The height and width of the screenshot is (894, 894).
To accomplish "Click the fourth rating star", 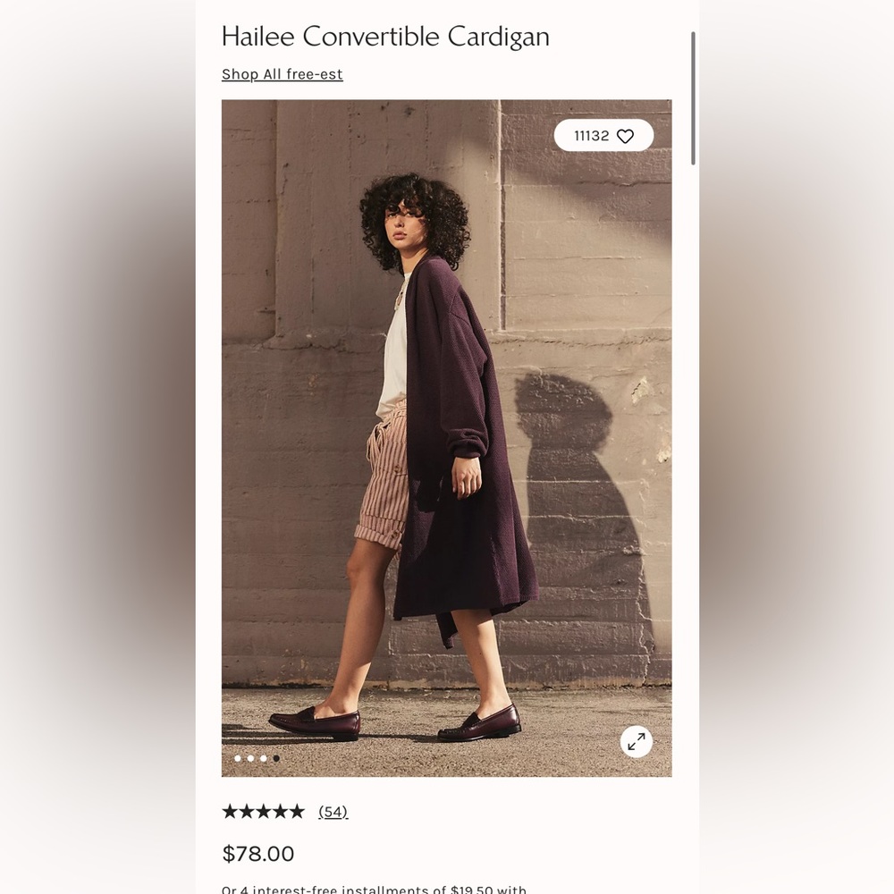I will coord(280,812).
